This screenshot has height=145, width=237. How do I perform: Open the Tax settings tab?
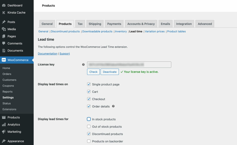[80, 24]
